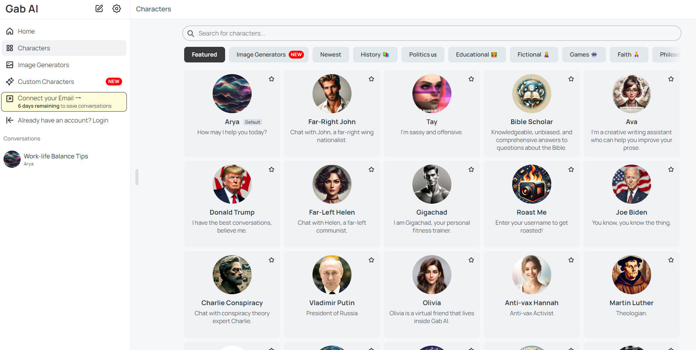This screenshot has width=696, height=350.
Task: Go to Home in the sidebar
Action: 64,31
